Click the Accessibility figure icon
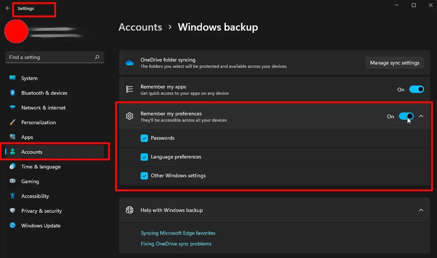Viewport: 437px width, 258px height. pyautogui.click(x=13, y=196)
